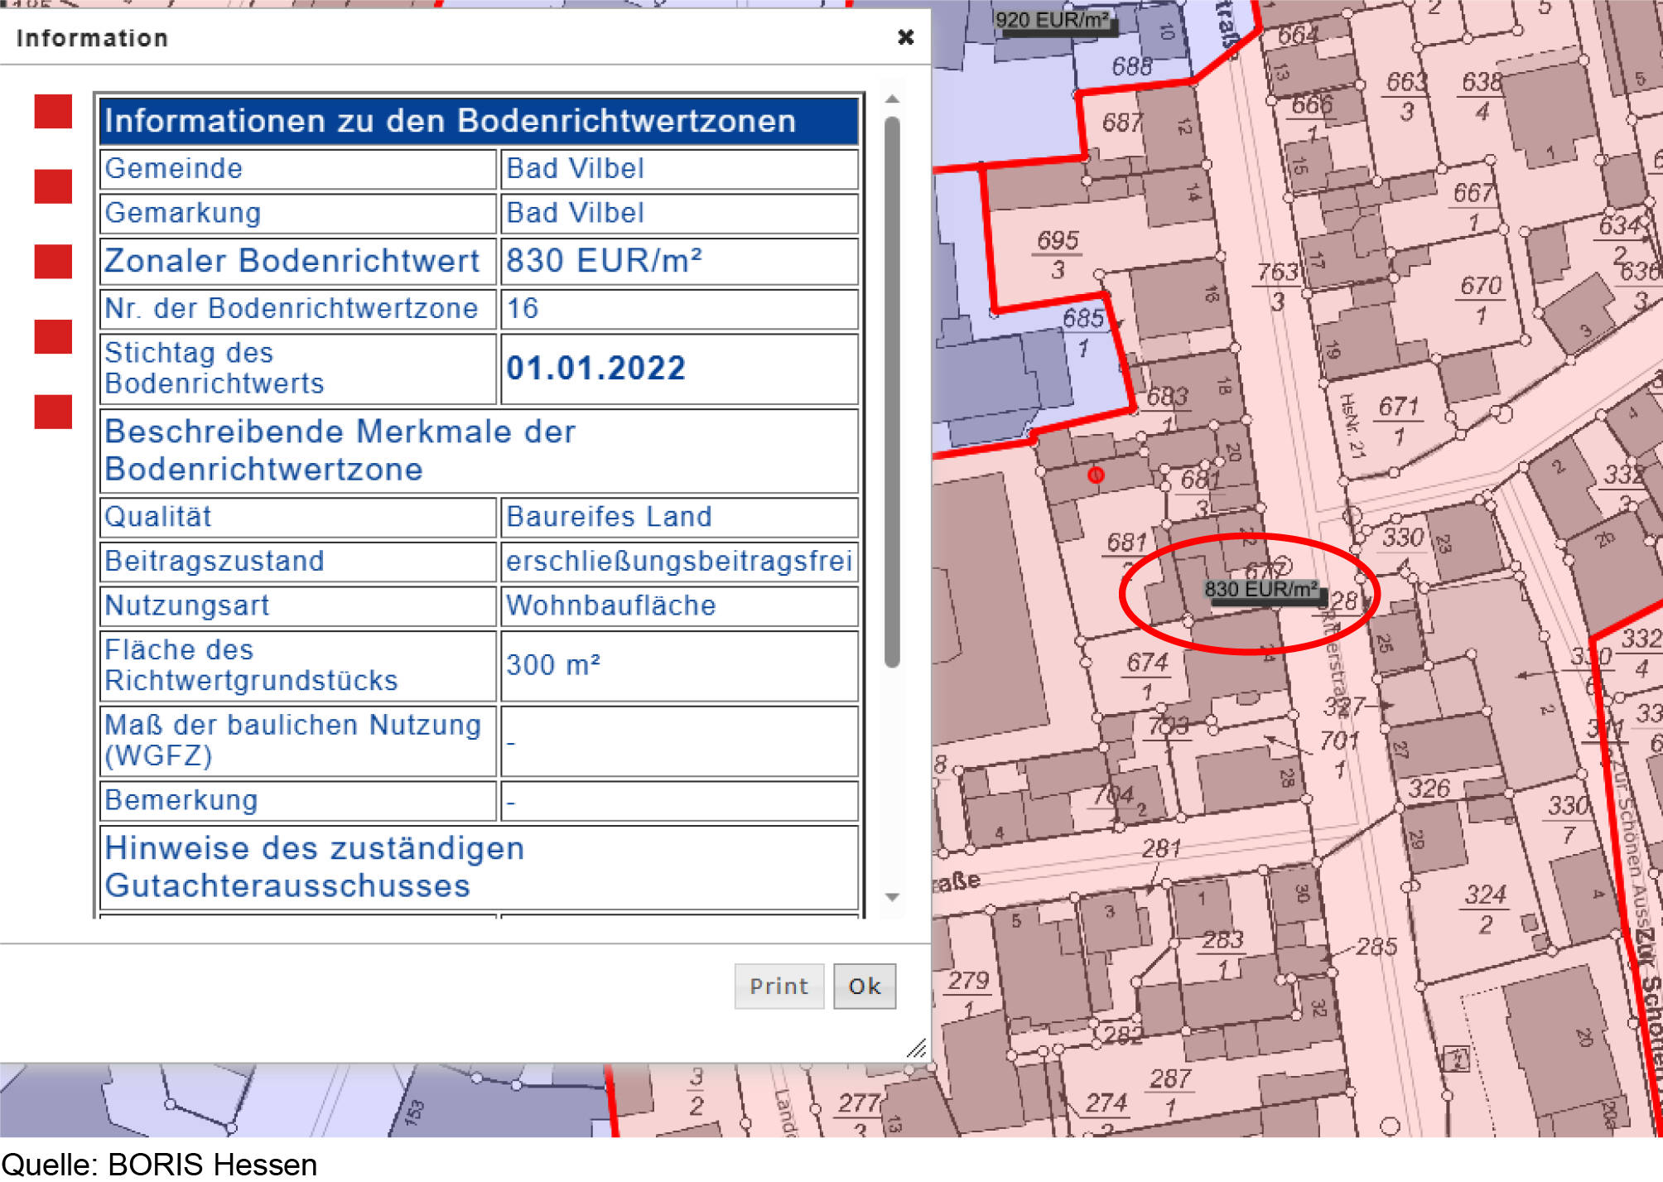This screenshot has width=1663, height=1182.
Task: Click parcel number 674/1 on the map
Action: click(x=1147, y=676)
